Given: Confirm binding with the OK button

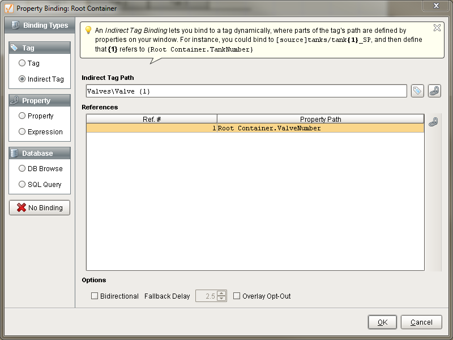Looking at the screenshot, I should pyautogui.click(x=382, y=322).
